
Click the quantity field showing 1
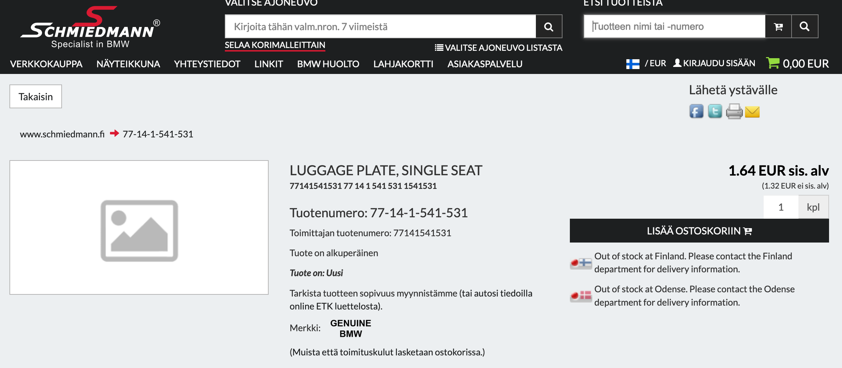pyautogui.click(x=781, y=207)
